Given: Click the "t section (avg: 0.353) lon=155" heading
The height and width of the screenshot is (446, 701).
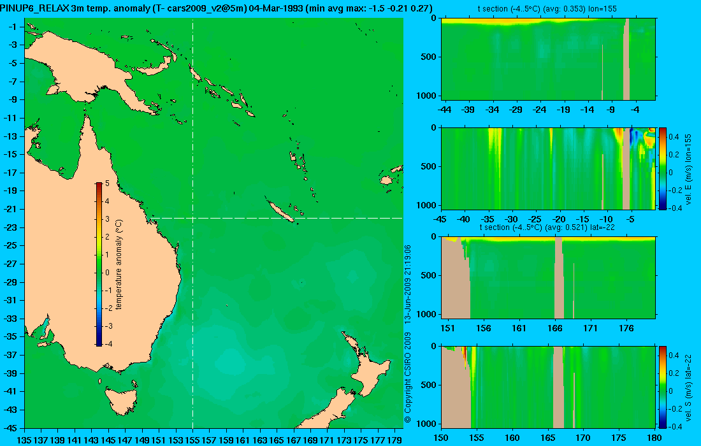Looking at the screenshot, I should [x=547, y=8].
